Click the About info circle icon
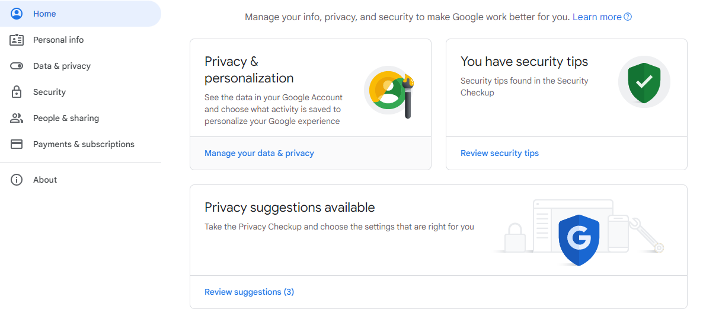Image resolution: width=703 pixels, height=309 pixels. [17, 180]
